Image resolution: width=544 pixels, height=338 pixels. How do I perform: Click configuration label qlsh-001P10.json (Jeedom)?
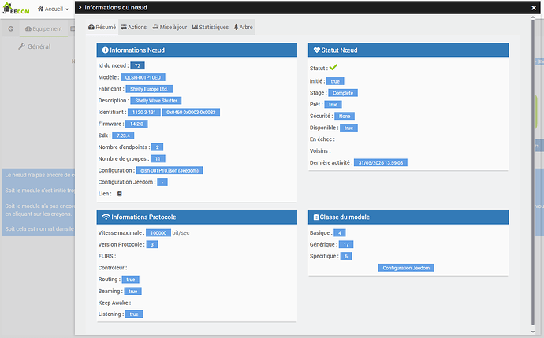(x=170, y=170)
